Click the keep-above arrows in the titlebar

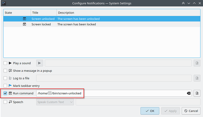[183, 3]
